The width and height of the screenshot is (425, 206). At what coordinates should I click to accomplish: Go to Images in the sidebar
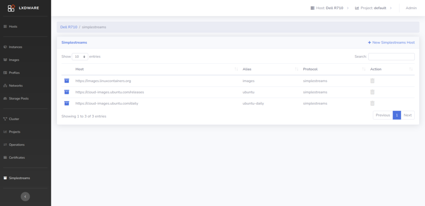(x=14, y=60)
